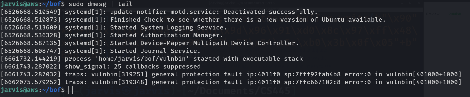Screen dimensions: 470x97
Task: Click the faint Publish button behind the terminal
Action: [x=455, y=14]
